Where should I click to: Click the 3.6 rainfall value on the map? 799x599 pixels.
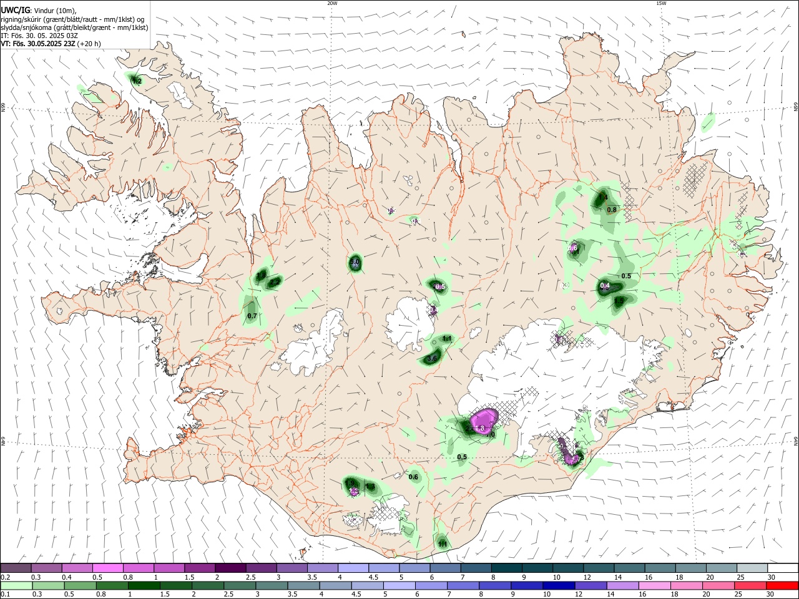[431, 359]
